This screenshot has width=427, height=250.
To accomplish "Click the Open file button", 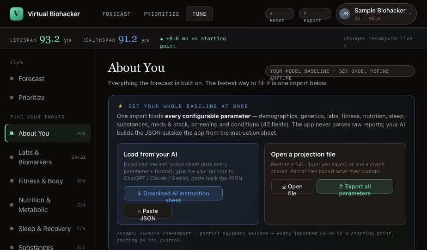I will tap(292, 187).
